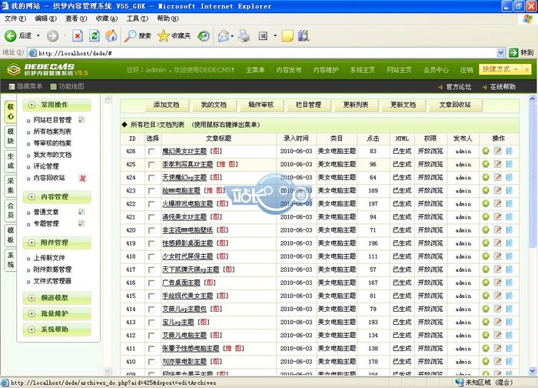Switch to 采集 side tab
The width and height of the screenshot is (538, 388).
[11, 186]
